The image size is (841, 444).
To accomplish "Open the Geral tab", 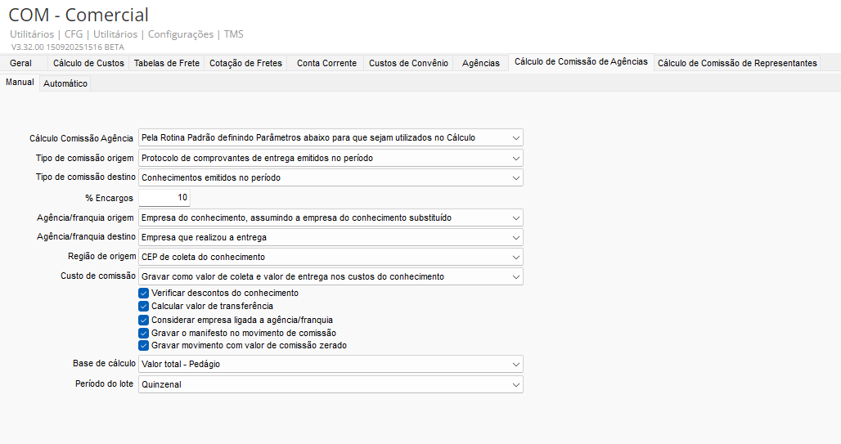I will coord(20,63).
